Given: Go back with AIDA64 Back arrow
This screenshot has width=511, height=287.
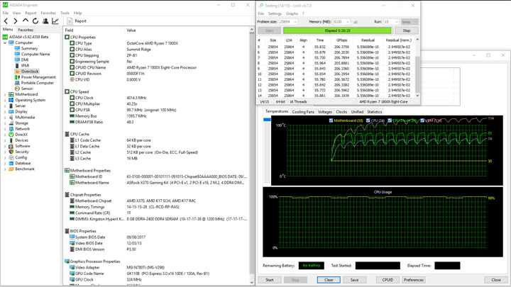Looking at the screenshot, I should 6,21.
